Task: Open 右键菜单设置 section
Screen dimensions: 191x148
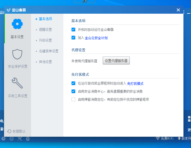Action: coord(49,51)
